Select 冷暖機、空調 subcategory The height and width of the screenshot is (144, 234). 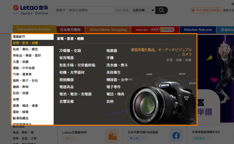[x=70, y=51]
